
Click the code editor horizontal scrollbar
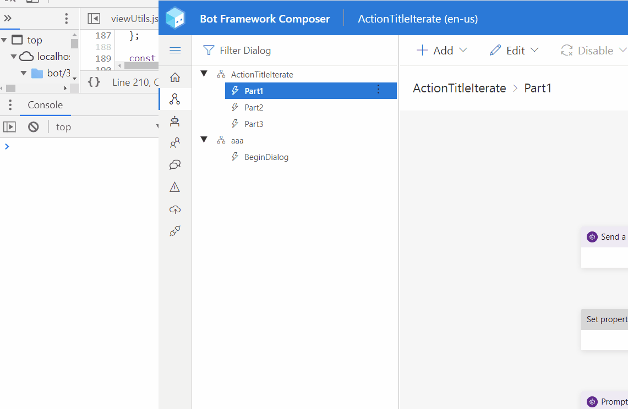tap(141, 65)
